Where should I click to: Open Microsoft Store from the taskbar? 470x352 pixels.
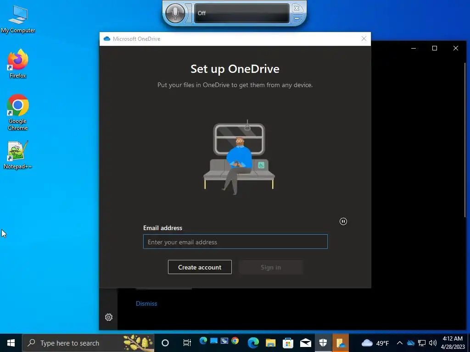click(288, 343)
